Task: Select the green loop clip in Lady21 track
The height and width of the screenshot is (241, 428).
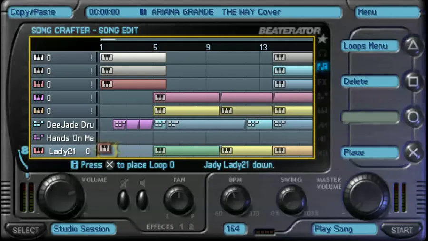Action: pyautogui.click(x=186, y=151)
